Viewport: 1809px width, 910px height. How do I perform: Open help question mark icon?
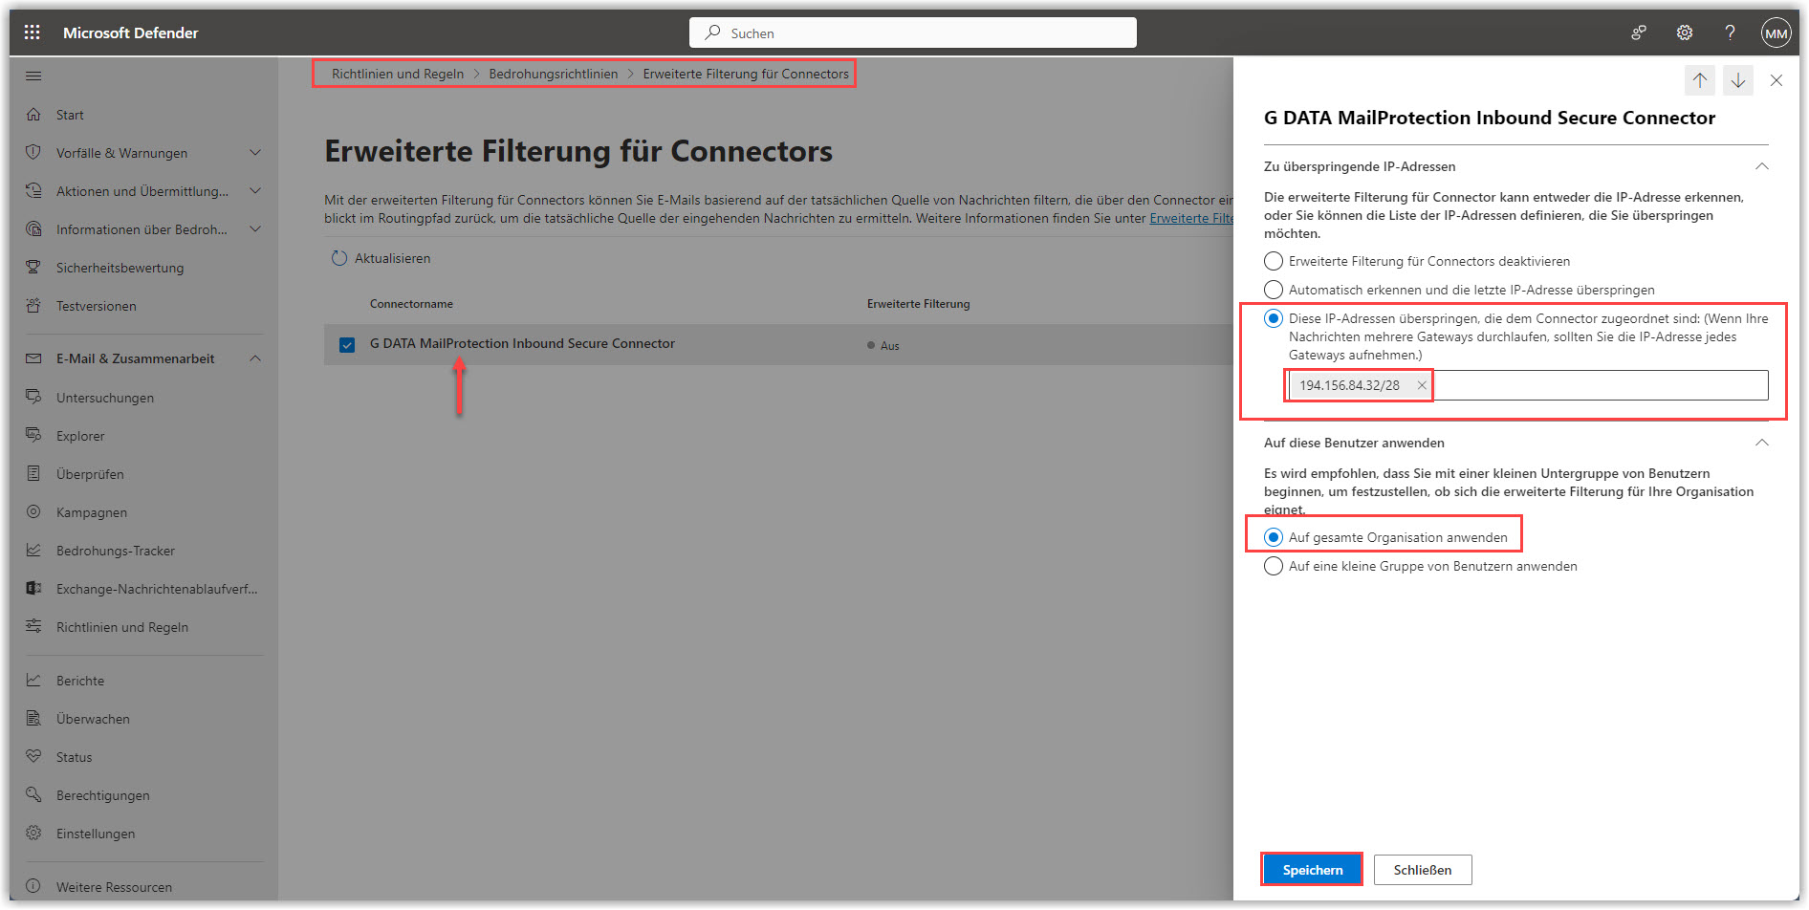coord(1731,32)
